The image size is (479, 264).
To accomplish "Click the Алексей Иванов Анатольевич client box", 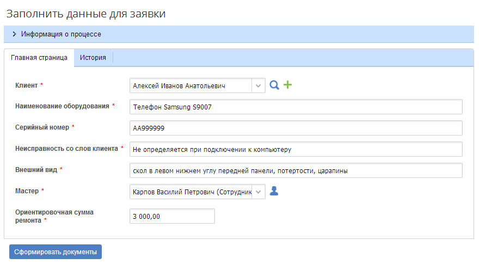I will (x=191, y=86).
